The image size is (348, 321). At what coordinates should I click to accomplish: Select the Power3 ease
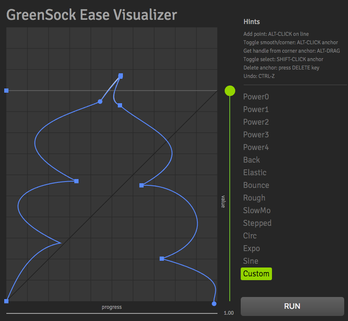point(256,134)
